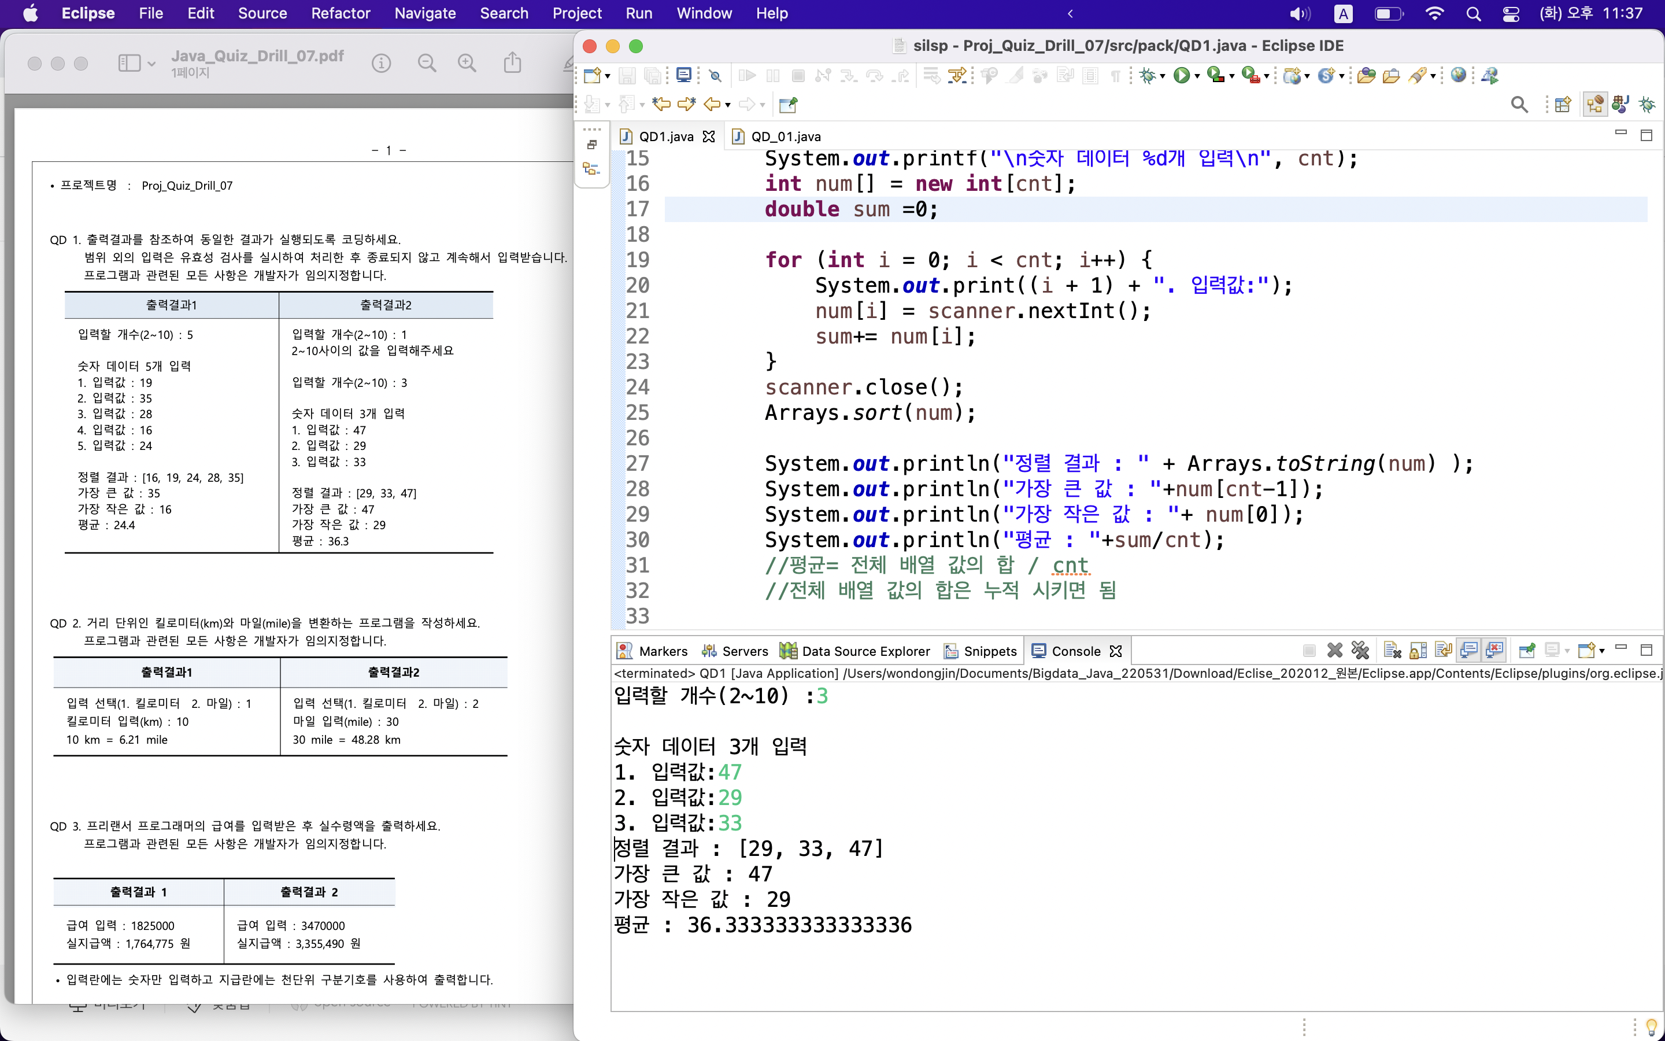
Task: Expand Open Console dropdown arrow
Action: point(1603,651)
